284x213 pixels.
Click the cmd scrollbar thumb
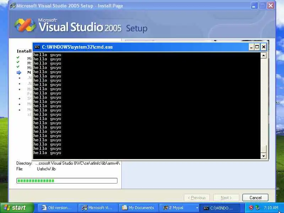263,149
